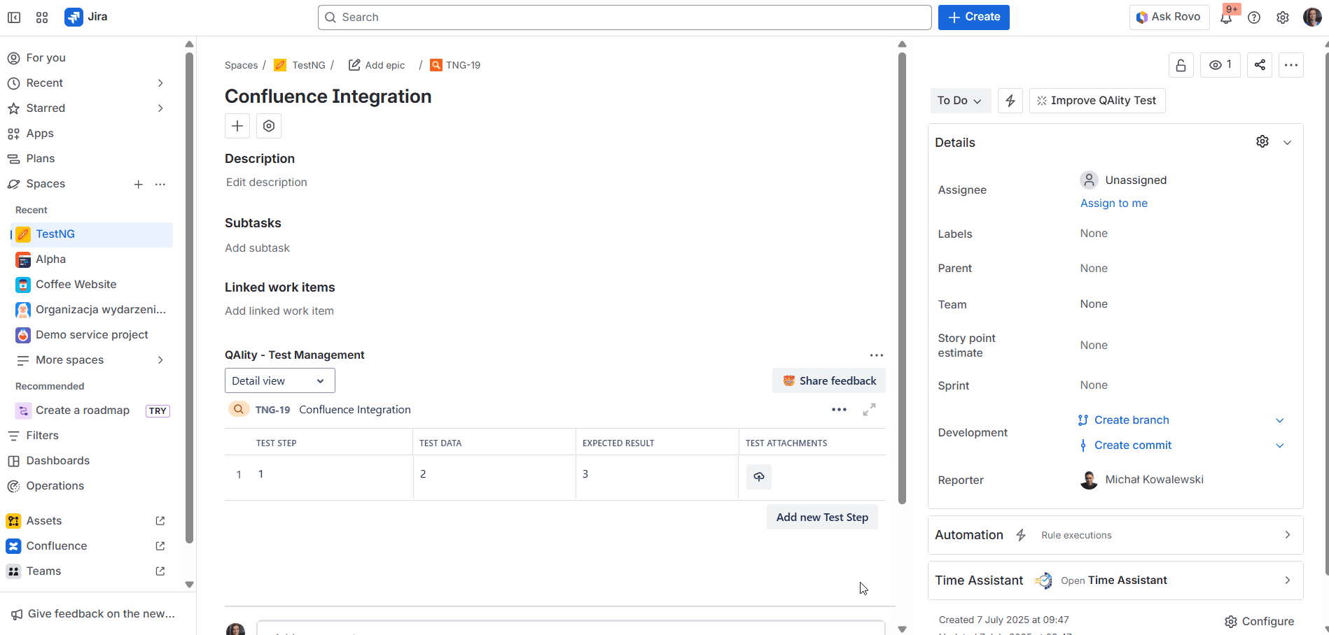Click Add linked work item

click(279, 311)
